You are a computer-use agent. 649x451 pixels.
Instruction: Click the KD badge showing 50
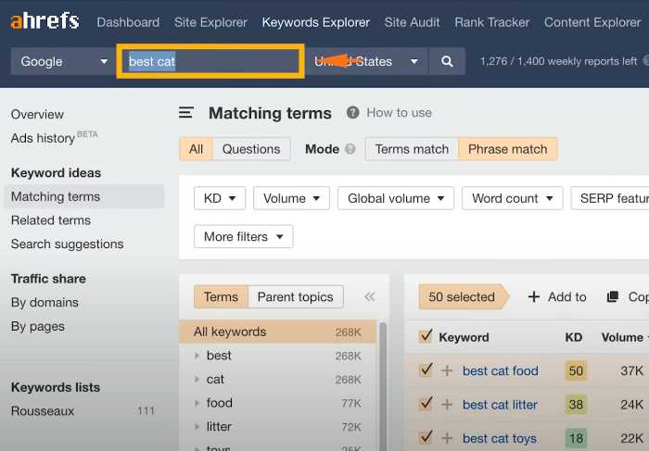point(576,370)
